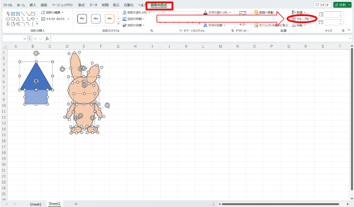Click the formula bar fx insert function icon

click(47, 38)
